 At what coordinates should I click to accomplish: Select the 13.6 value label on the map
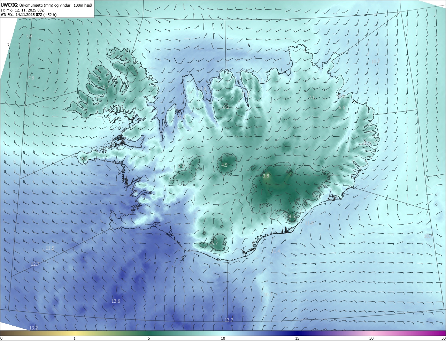pyautogui.click(x=116, y=301)
